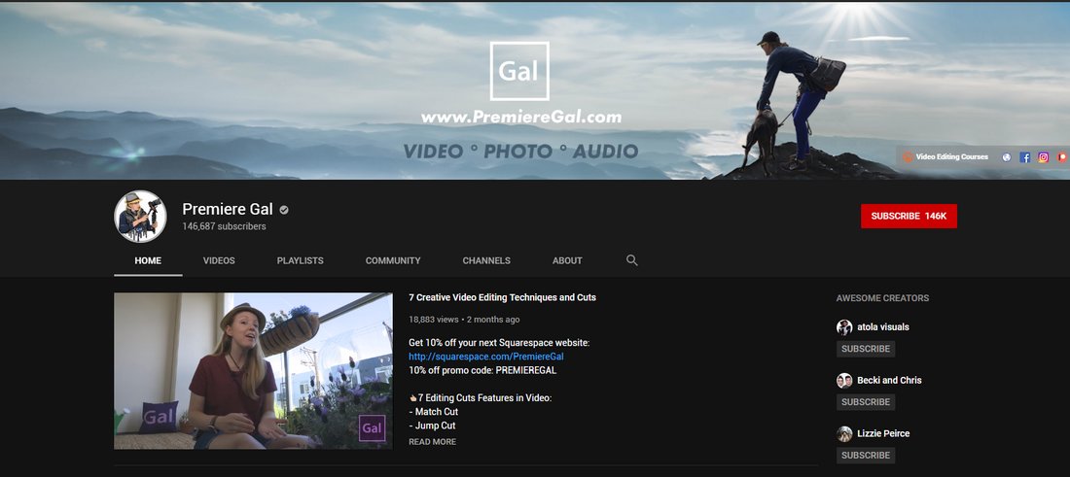Click the promo code PREMIEREGAL line
The image size is (1070, 477).
(x=482, y=371)
